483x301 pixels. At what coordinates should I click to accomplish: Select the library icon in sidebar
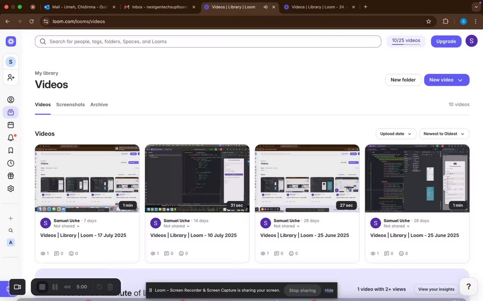[x=11, y=112]
